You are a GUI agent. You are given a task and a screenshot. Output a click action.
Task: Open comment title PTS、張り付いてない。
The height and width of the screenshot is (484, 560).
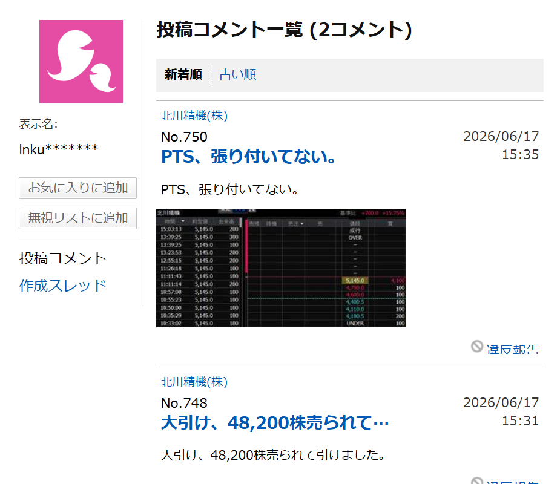pyautogui.click(x=249, y=156)
